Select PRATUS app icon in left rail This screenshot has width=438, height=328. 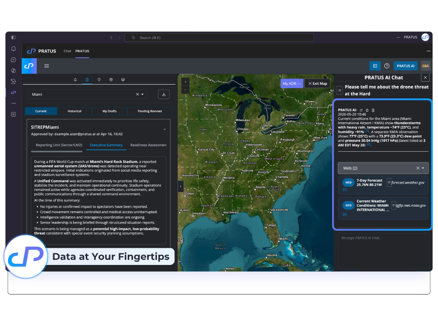point(14,93)
